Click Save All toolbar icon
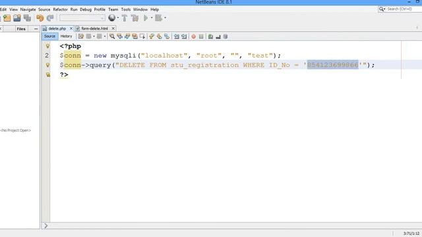The height and width of the screenshot is (237, 422). pos(27,18)
